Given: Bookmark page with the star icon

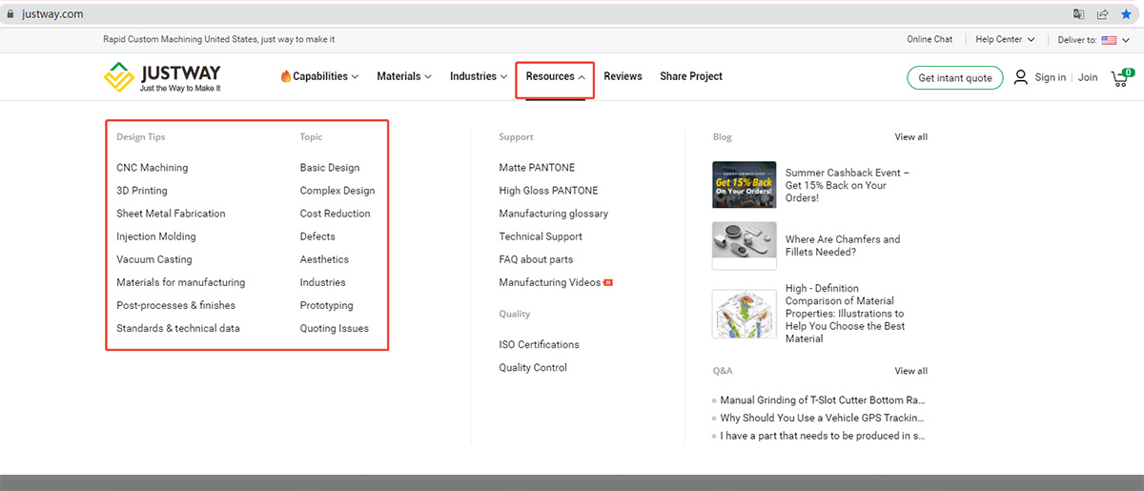Looking at the screenshot, I should (x=1127, y=14).
